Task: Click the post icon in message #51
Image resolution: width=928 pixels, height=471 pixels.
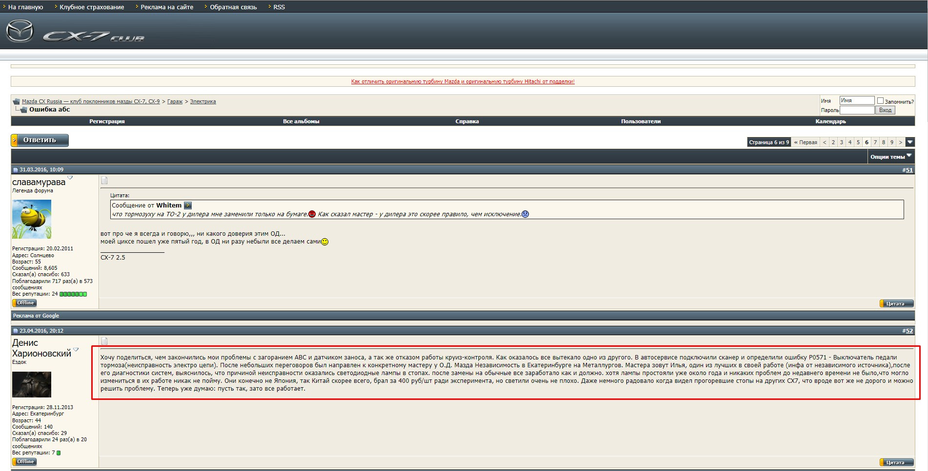Action: 104,181
